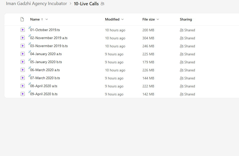Go to Iman Gadzhi Agency Incubator breadcrumb
Viewport: 239px width, 156px height.
tap(36, 4)
